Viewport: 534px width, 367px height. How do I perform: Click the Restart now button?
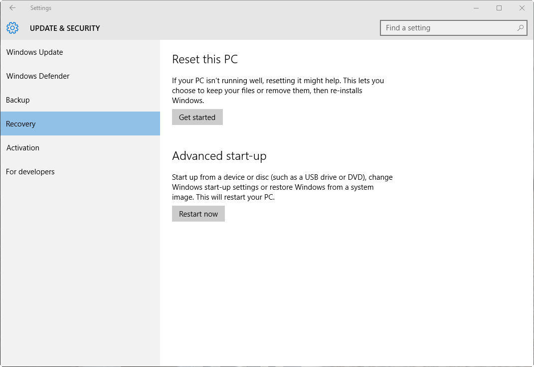pos(198,214)
